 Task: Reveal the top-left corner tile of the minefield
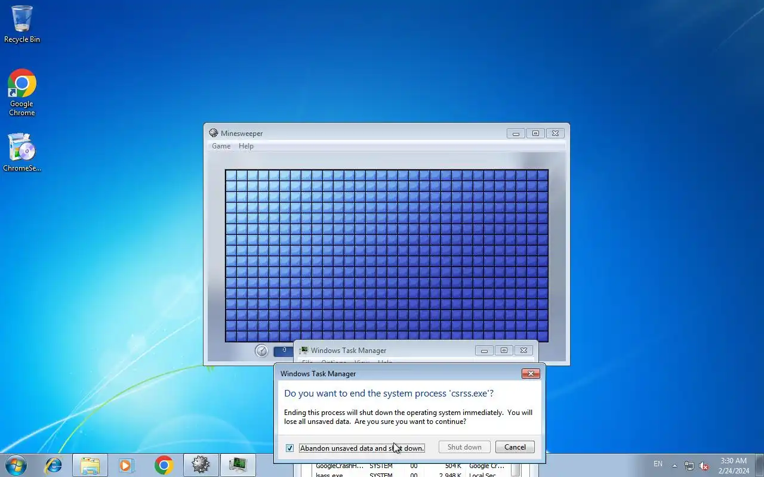point(231,175)
